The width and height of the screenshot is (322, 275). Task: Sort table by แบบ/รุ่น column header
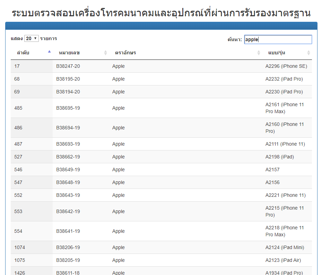[277, 53]
